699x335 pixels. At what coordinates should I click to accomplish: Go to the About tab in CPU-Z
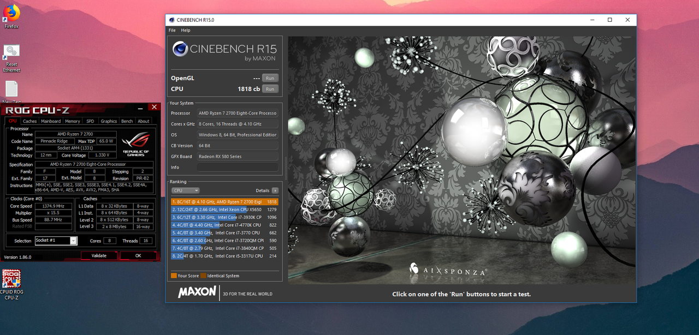tap(144, 121)
